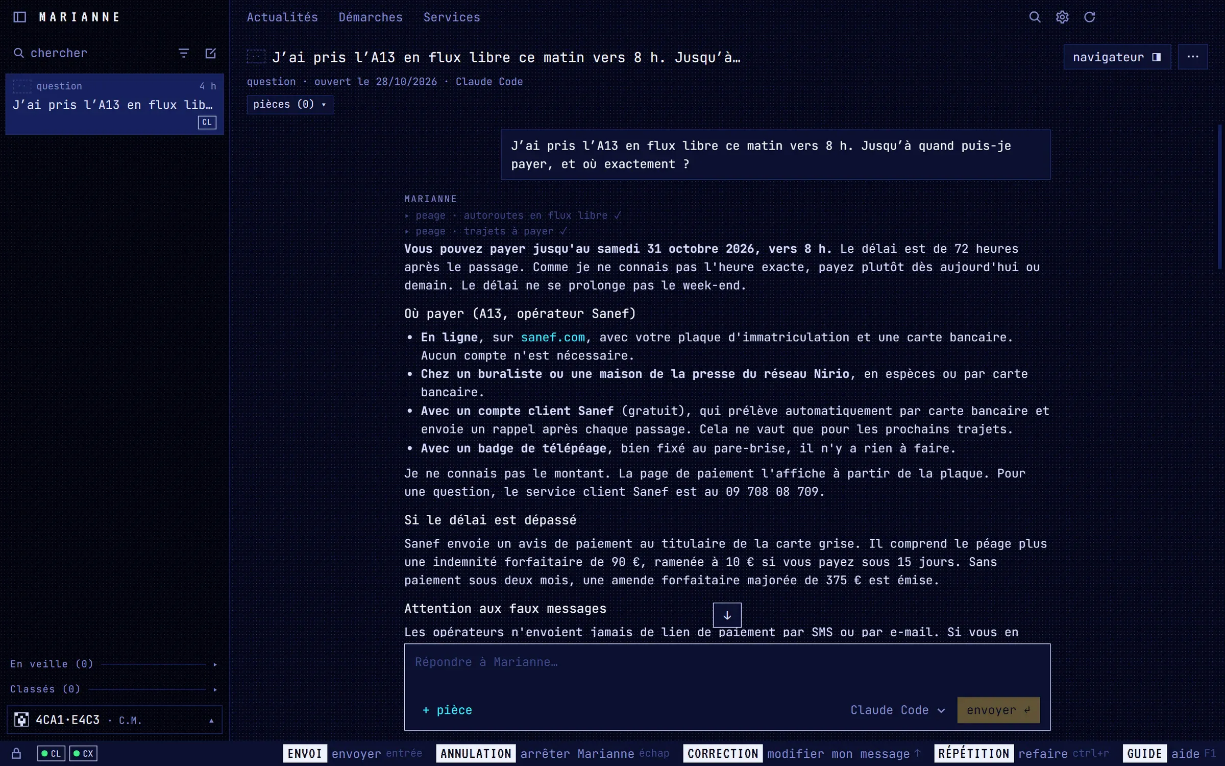Toggle the navigateur side panel
This screenshot has height=766, width=1225.
click(x=1117, y=57)
